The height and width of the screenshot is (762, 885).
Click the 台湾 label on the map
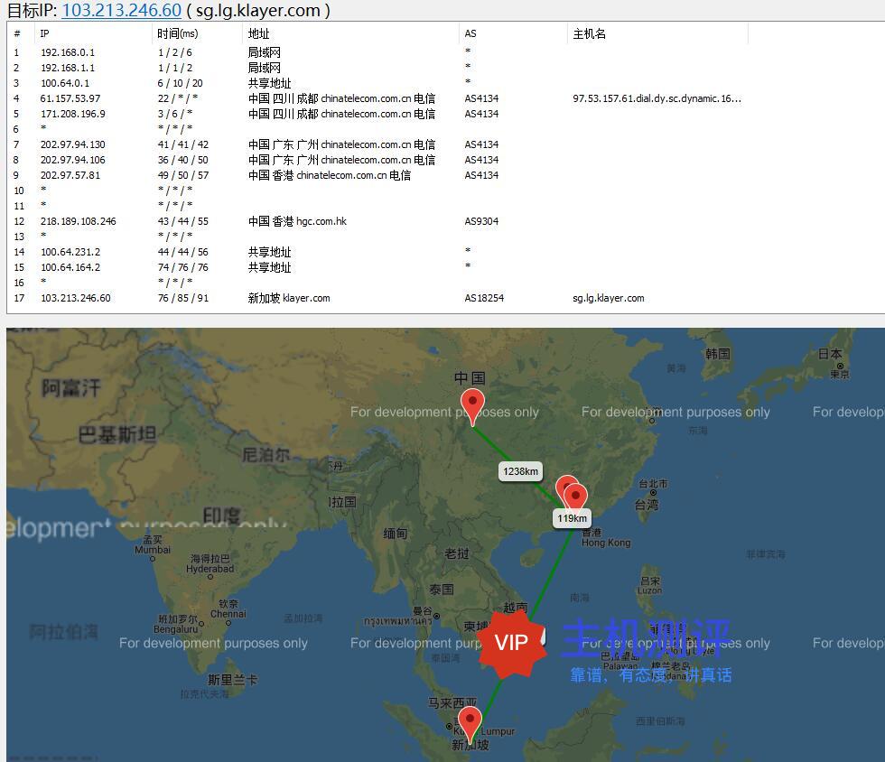[647, 504]
